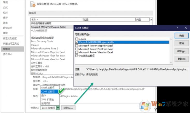
Task: Open 语言 options category
Action: click(x=5, y=23)
